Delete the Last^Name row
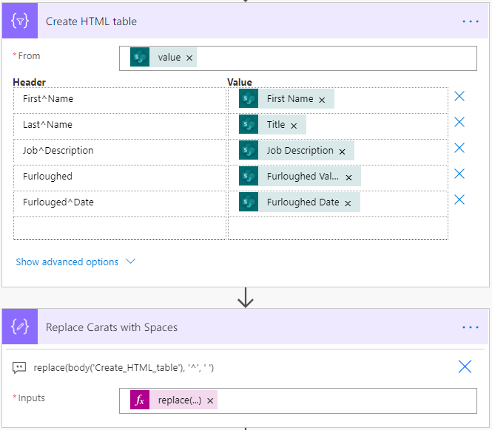This screenshot has width=492, height=430. click(x=459, y=122)
